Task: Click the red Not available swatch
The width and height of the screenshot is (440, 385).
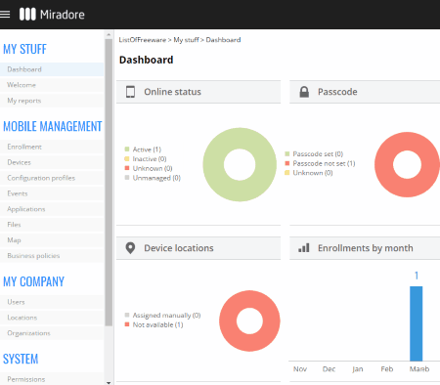Action: 127,324
